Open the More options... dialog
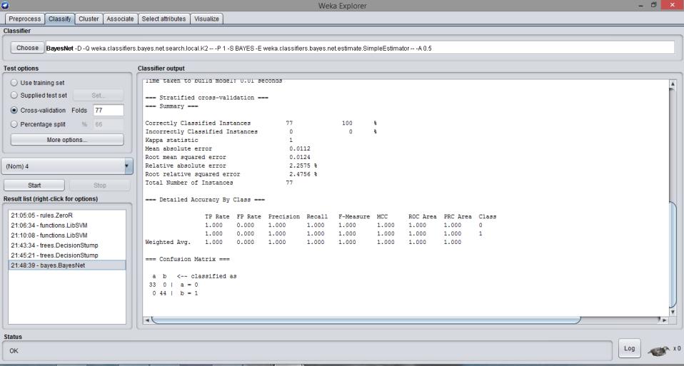 (x=67, y=139)
